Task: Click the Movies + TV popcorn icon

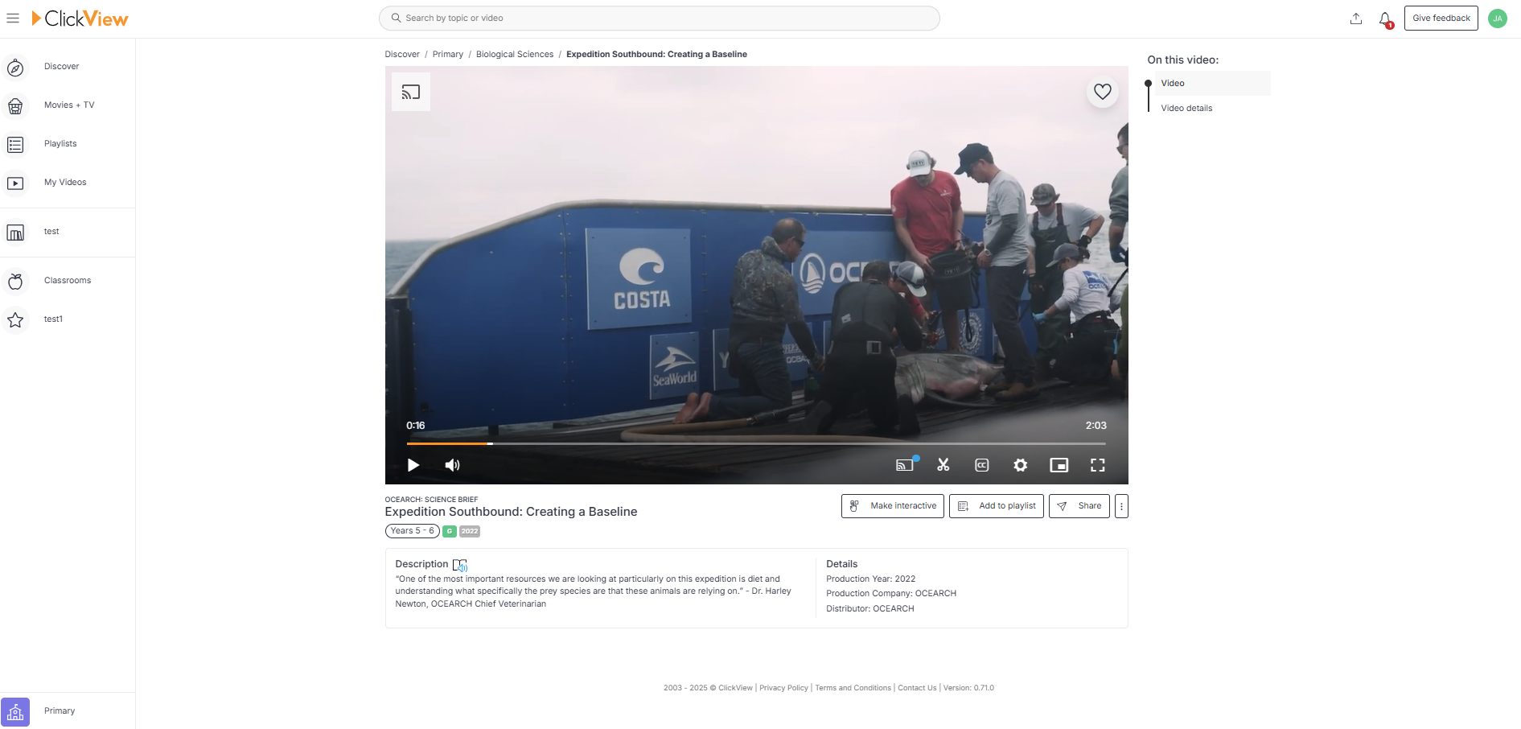Action: tap(15, 106)
